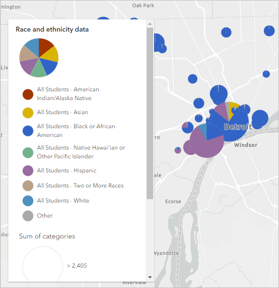The image size is (279, 288).
Task: Select the largest purple Hispanic pie chart on the map
Action: [207, 140]
